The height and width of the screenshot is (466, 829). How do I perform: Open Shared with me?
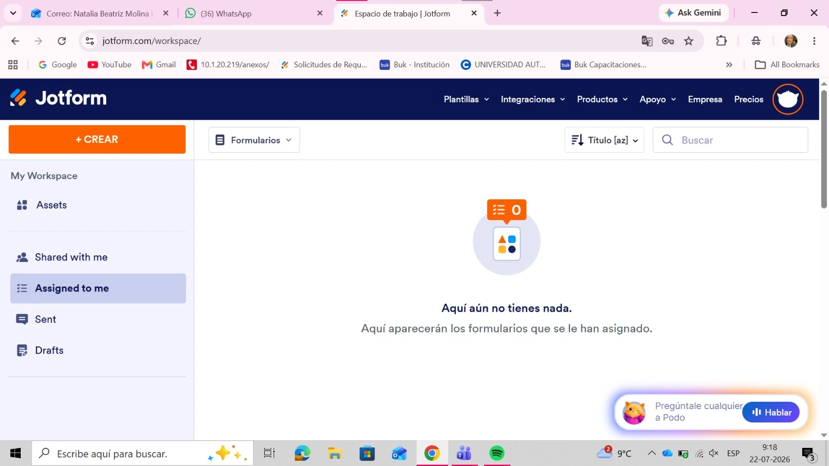(x=98, y=257)
